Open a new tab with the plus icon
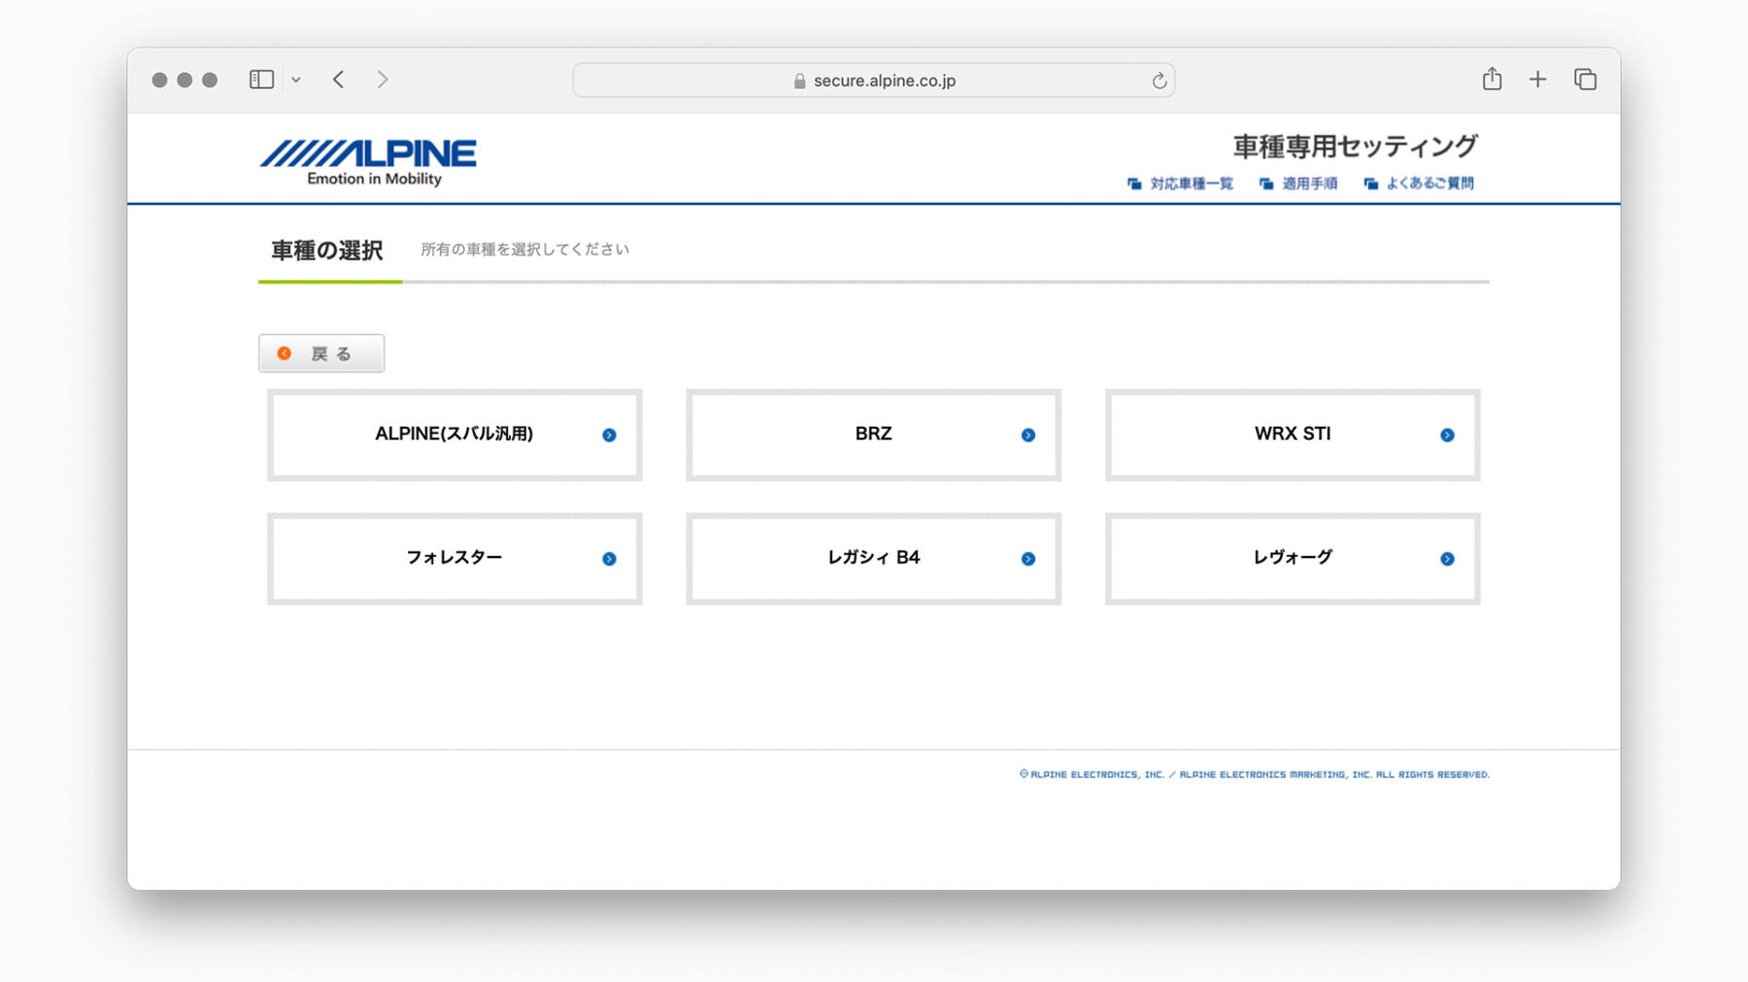Viewport: 1748px width, 982px height. point(1537,79)
